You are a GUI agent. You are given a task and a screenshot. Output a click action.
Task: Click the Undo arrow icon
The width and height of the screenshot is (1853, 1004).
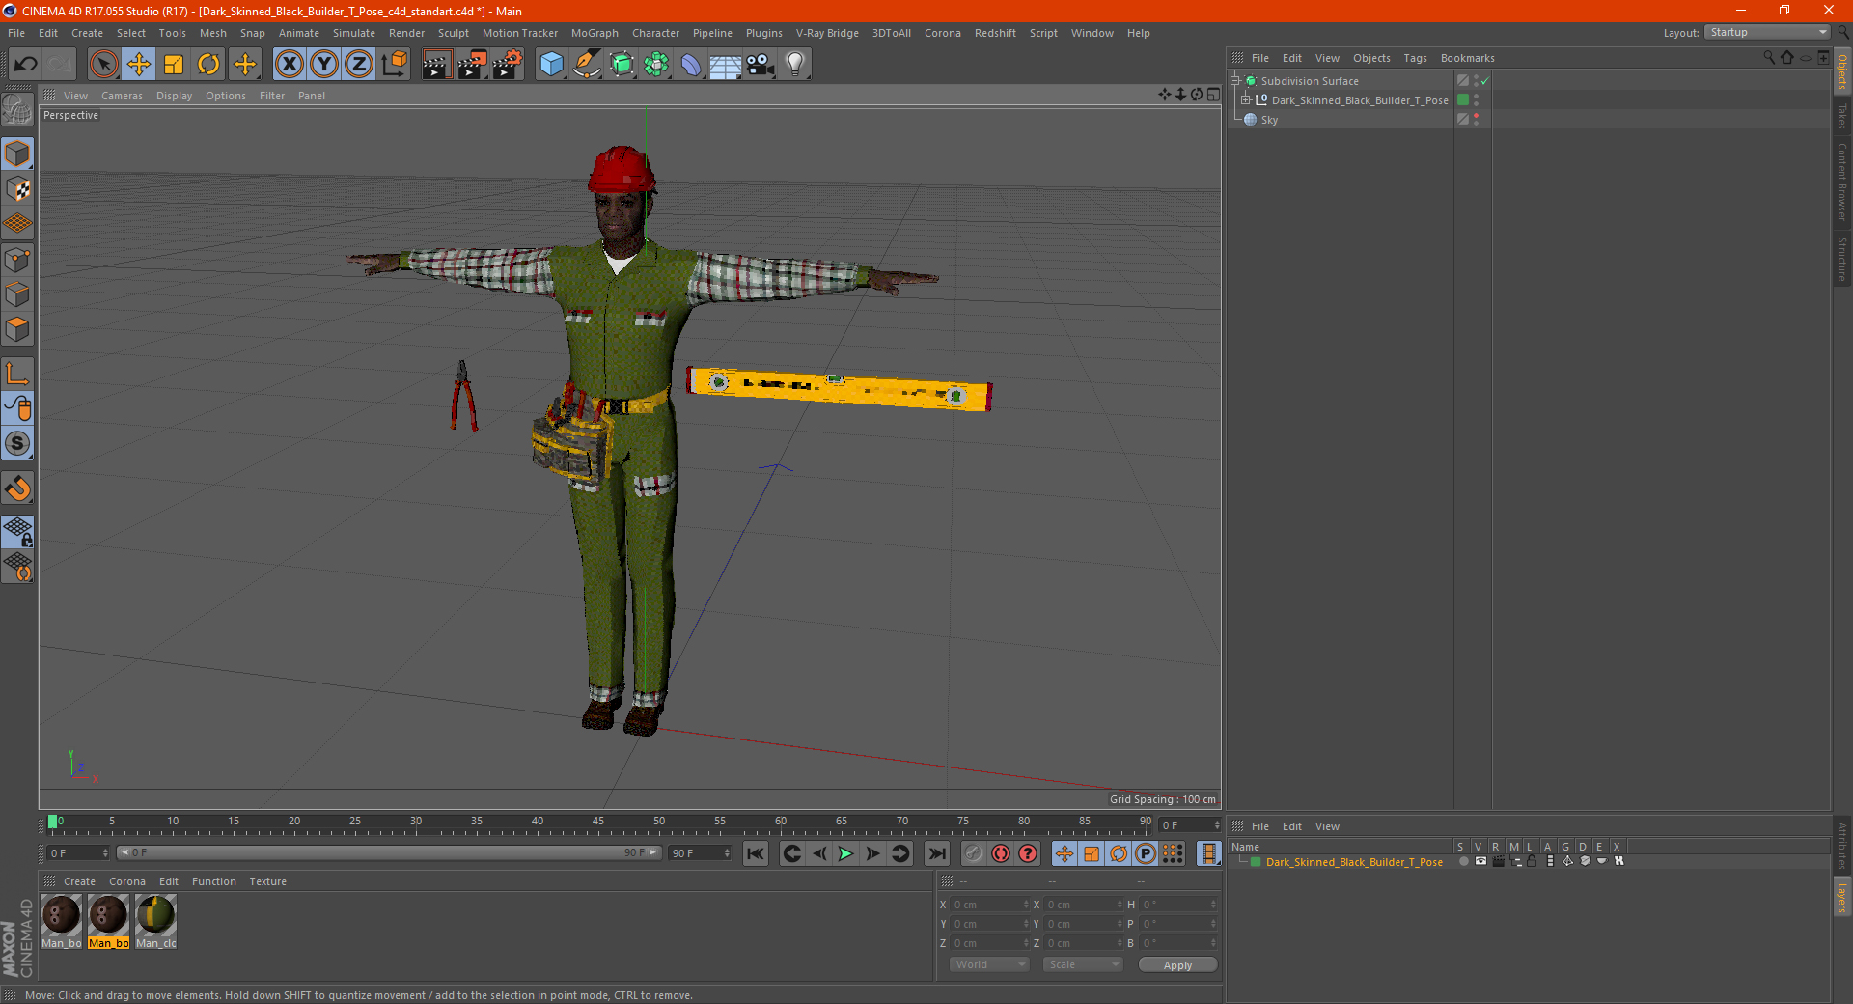(26, 65)
